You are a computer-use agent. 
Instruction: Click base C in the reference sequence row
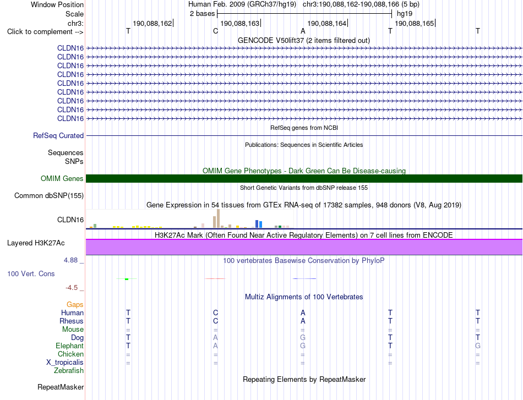[x=215, y=31]
